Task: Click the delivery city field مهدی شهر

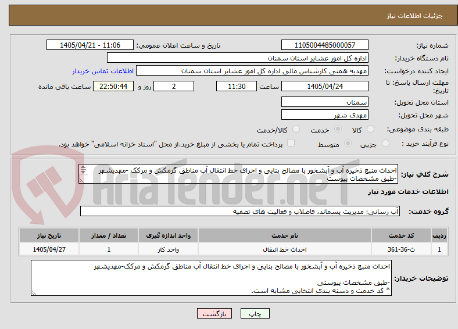Action: pos(324,115)
